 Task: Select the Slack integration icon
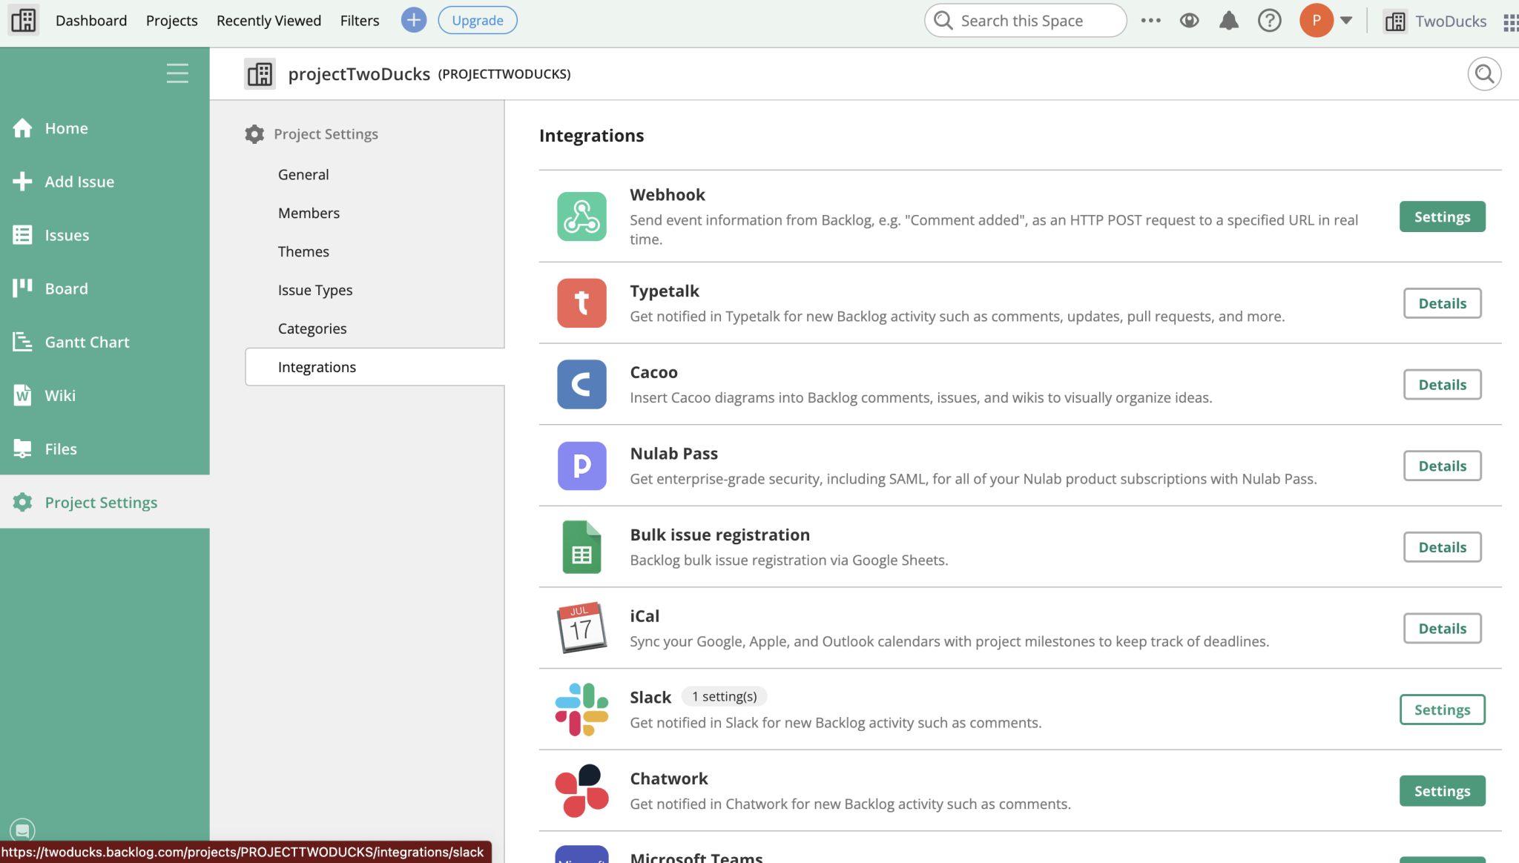click(581, 709)
